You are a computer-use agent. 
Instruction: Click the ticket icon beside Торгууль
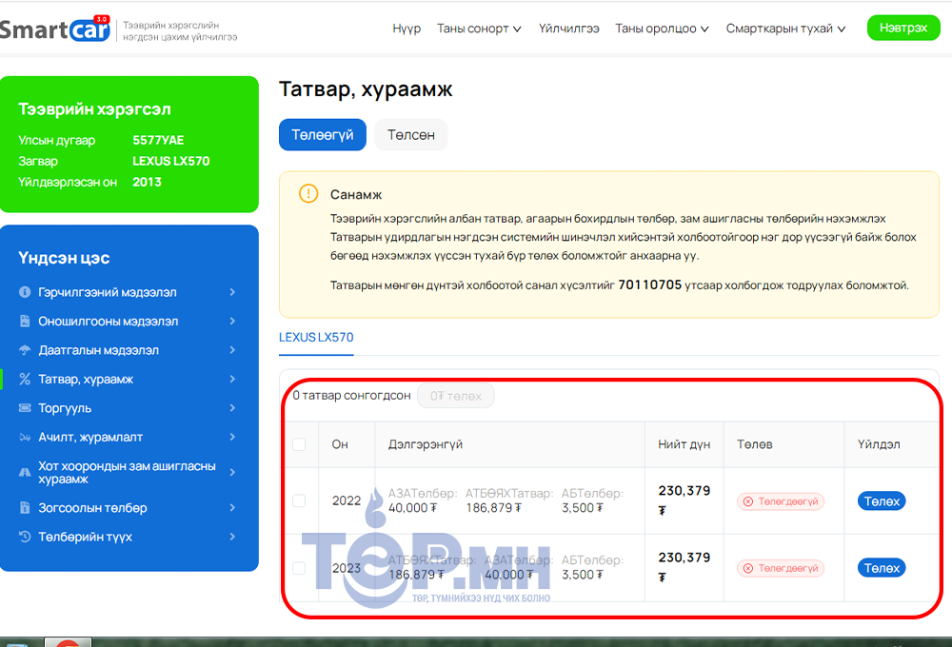25,408
